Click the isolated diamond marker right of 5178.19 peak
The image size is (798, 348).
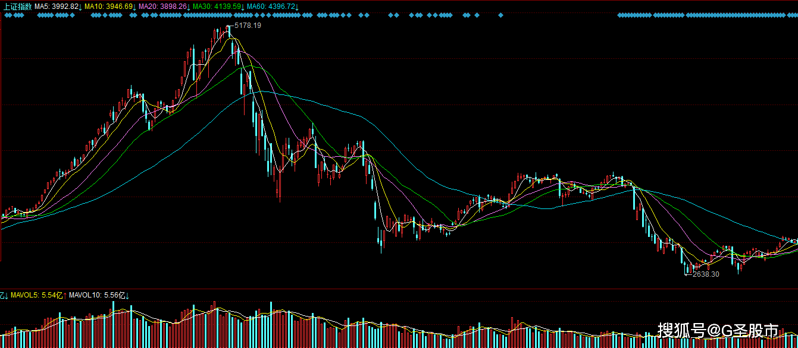click(x=500, y=15)
